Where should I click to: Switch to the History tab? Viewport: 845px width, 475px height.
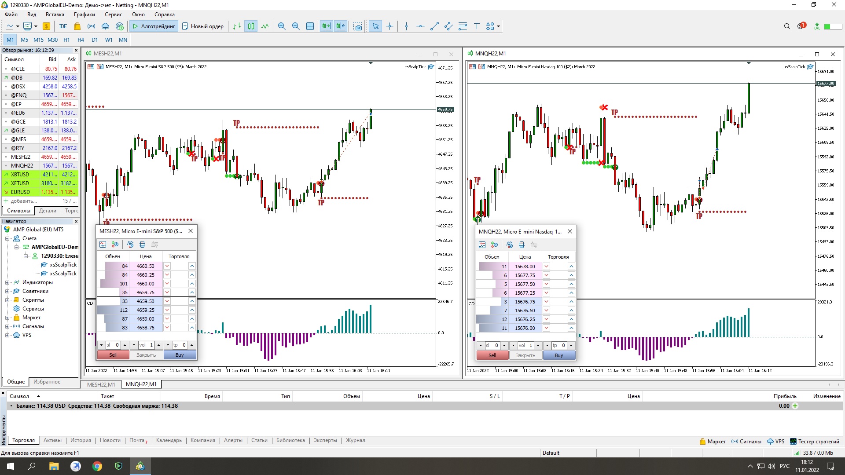(x=81, y=440)
